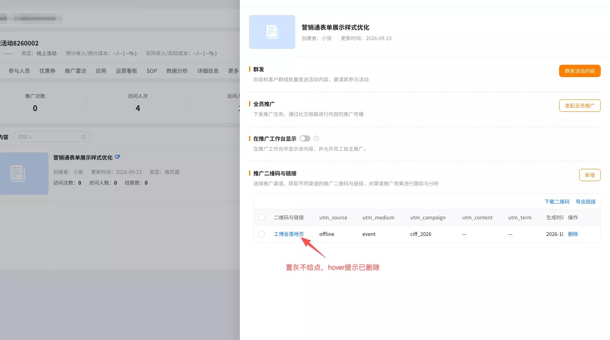Open the 运营看板 tab
Screen dimensions: 610x340
click(x=126, y=71)
